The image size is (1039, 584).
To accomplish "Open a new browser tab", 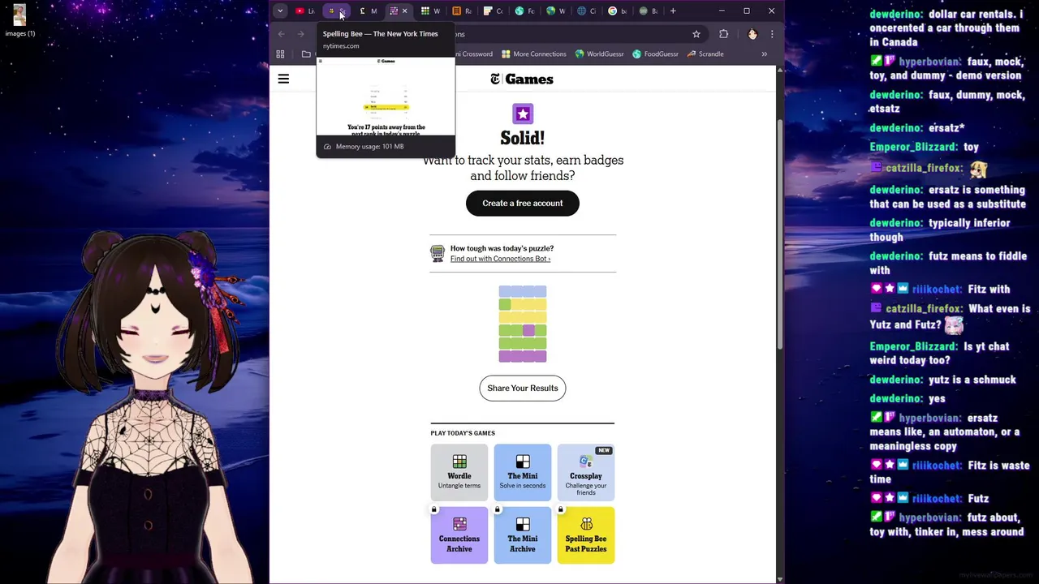I will (673, 11).
